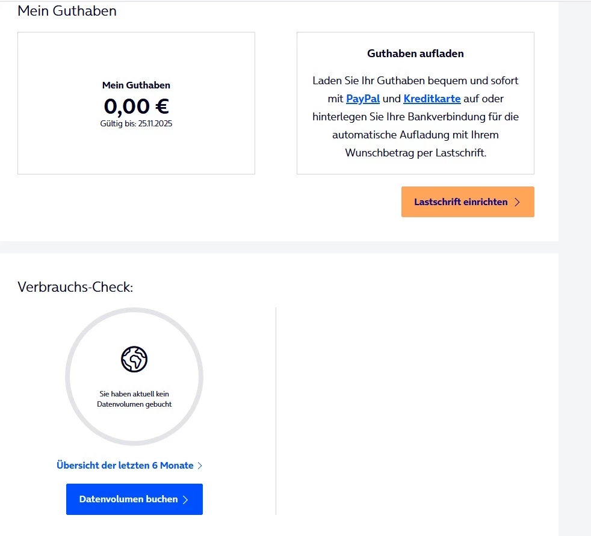Click the chevron inside Datenvolumen buchen button

pos(185,499)
